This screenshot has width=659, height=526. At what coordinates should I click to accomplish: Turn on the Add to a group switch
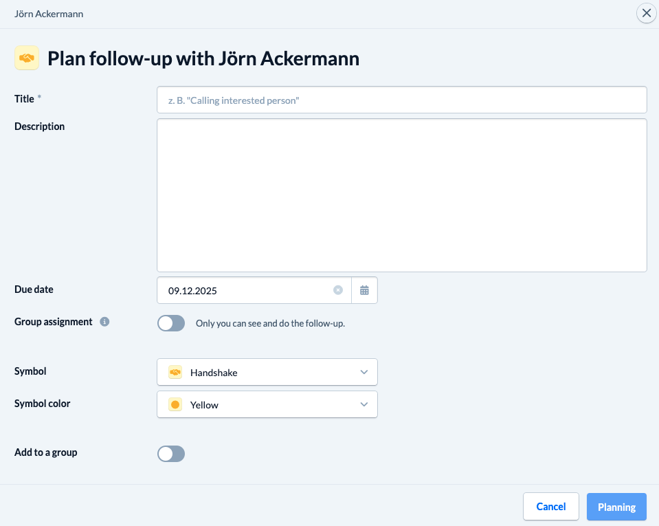point(171,453)
